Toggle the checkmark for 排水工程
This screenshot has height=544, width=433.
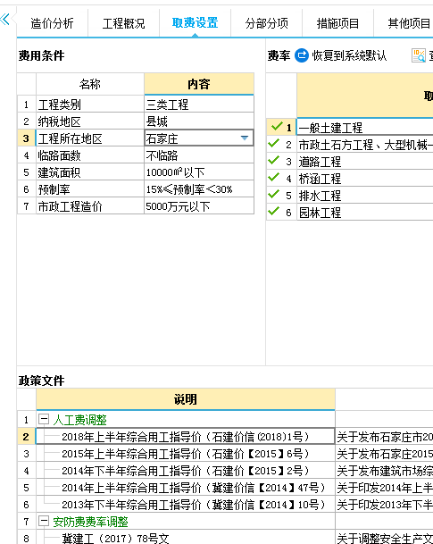point(273,195)
